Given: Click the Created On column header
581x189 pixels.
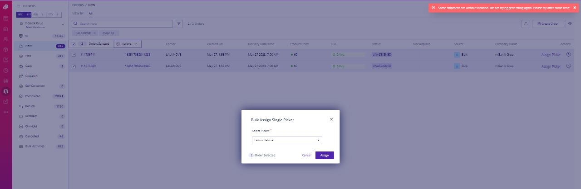Looking at the screenshot, I should [215, 44].
